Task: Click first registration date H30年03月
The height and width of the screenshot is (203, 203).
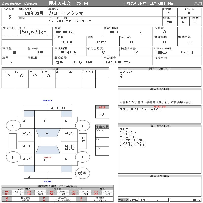Action: coord(33,13)
